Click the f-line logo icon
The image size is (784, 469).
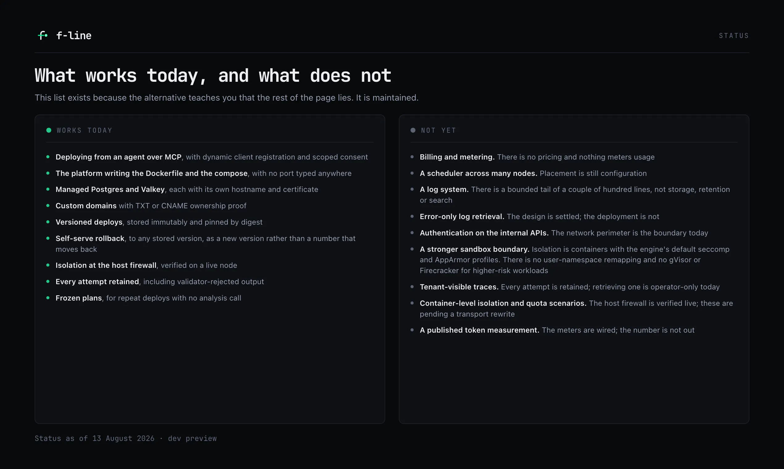point(43,35)
